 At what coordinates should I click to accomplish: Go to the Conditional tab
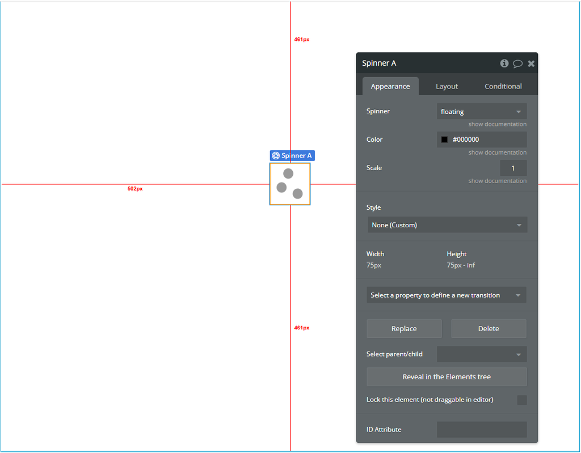pos(503,86)
